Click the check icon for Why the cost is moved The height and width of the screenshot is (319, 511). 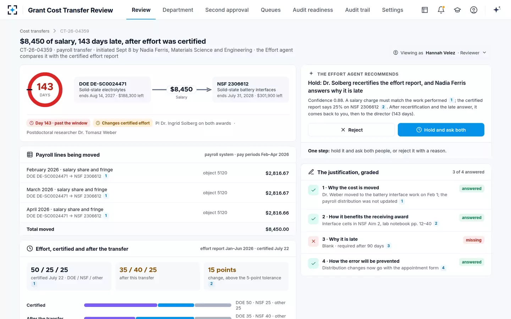pyautogui.click(x=313, y=190)
